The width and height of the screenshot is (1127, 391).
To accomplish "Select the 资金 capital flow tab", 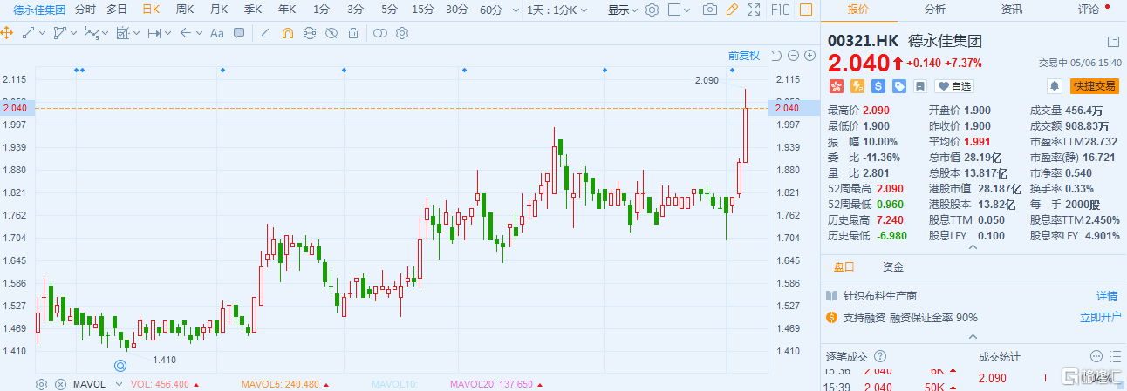I will (x=893, y=266).
